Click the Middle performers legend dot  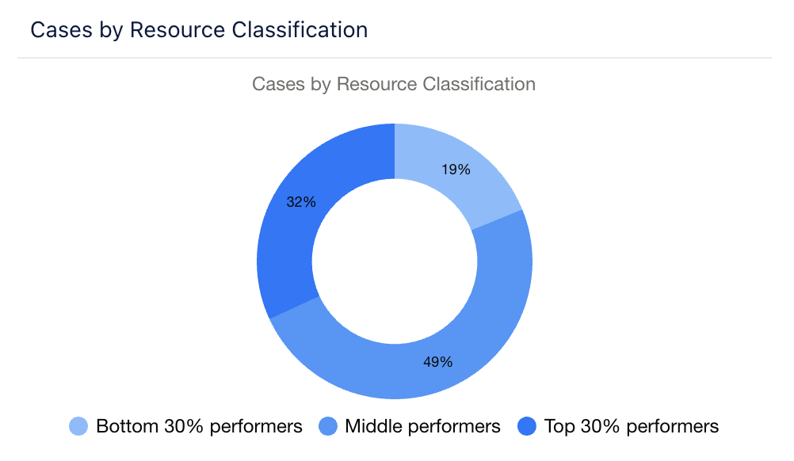pos(327,426)
